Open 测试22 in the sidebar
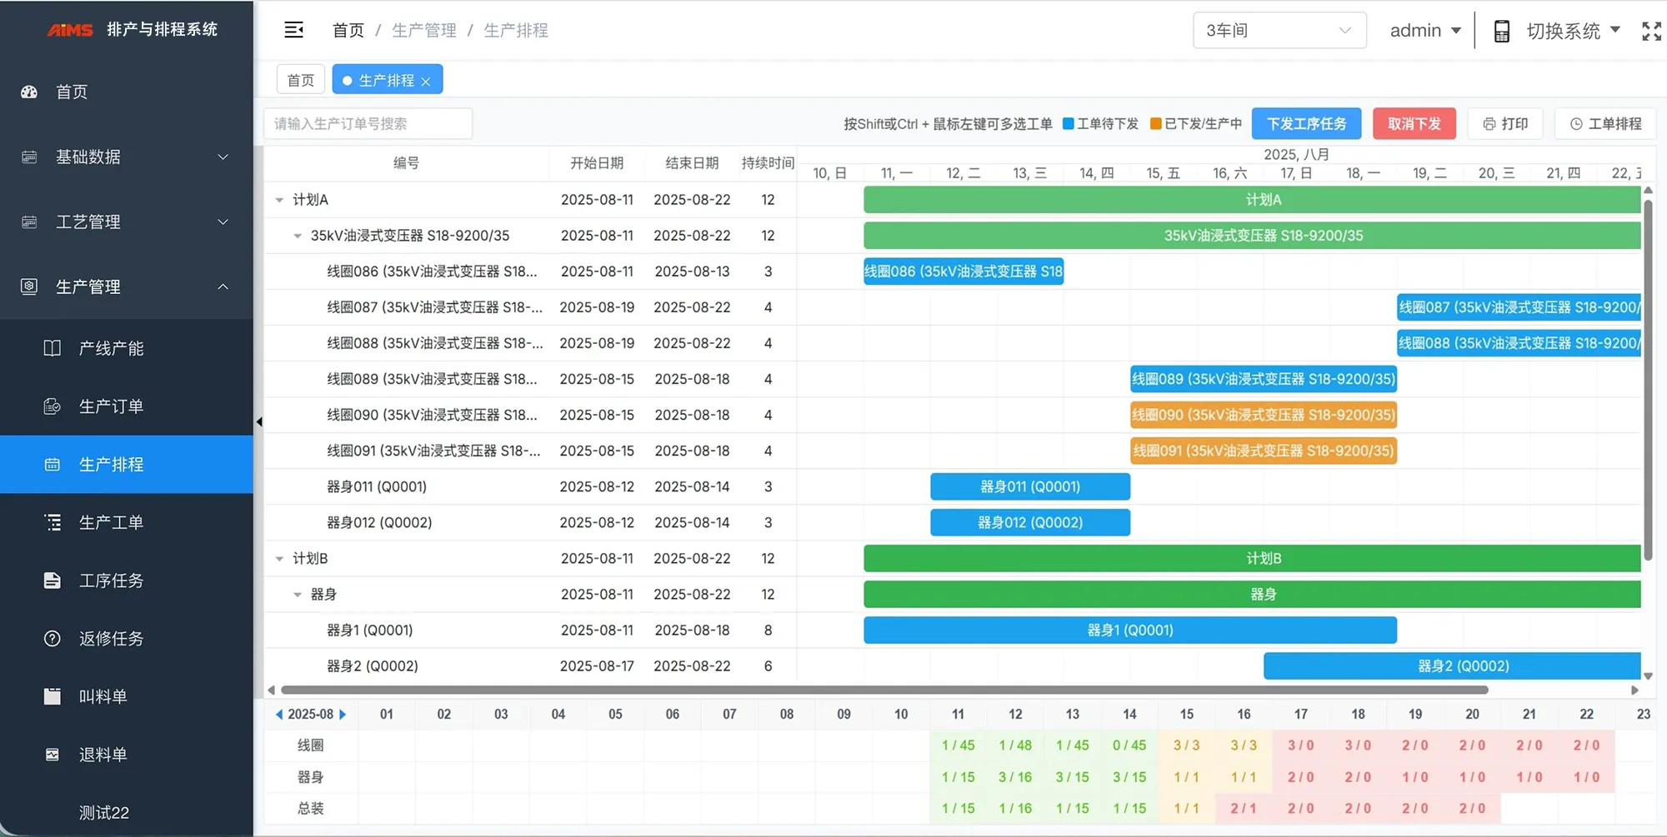The height and width of the screenshot is (837, 1667). click(127, 812)
